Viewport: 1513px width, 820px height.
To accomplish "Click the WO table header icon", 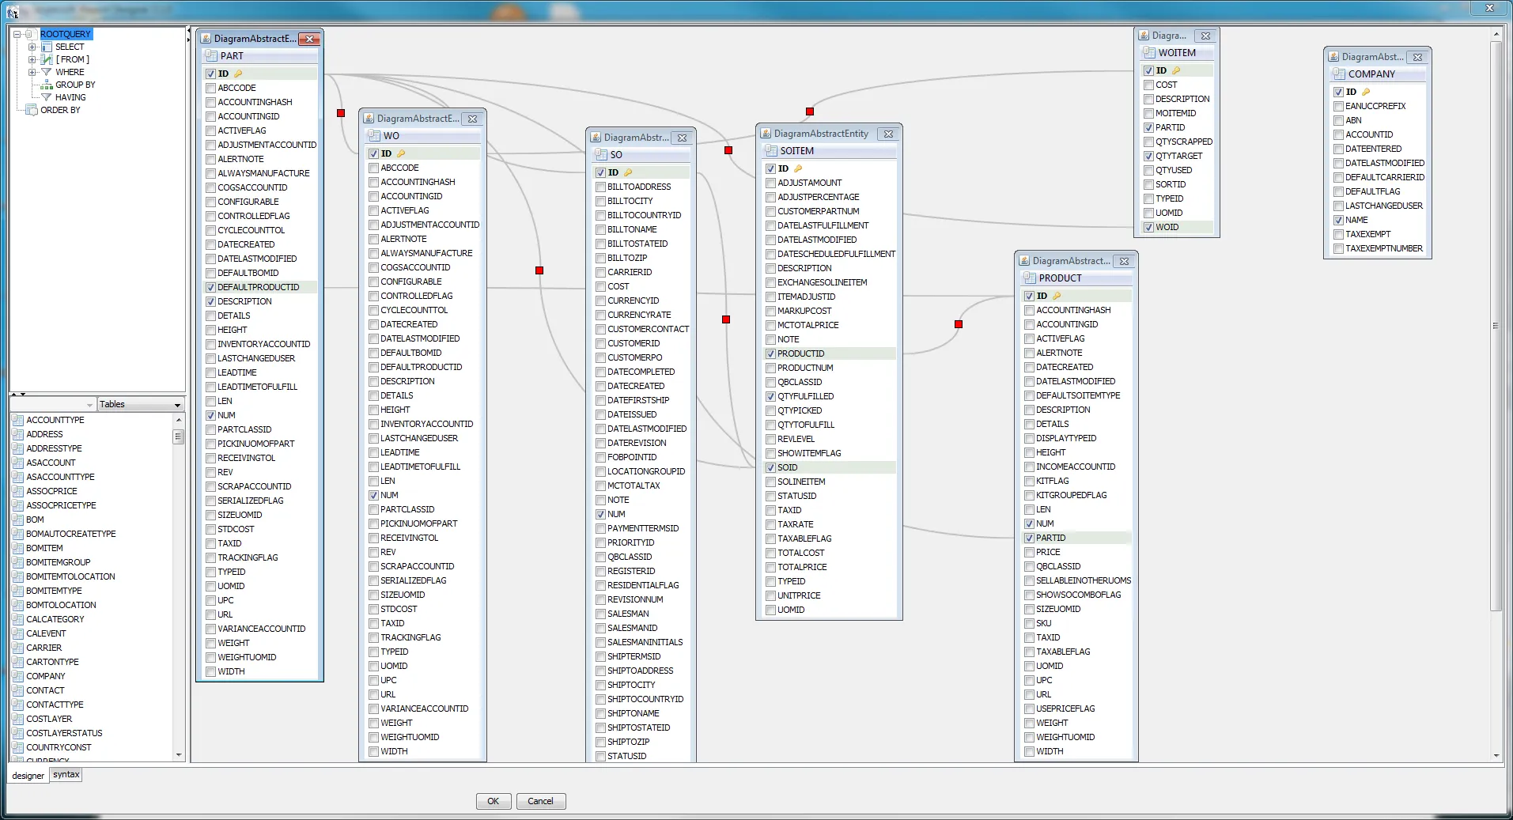I will (x=374, y=136).
